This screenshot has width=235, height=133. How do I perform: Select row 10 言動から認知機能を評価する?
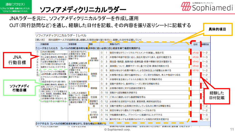coord(123,93)
